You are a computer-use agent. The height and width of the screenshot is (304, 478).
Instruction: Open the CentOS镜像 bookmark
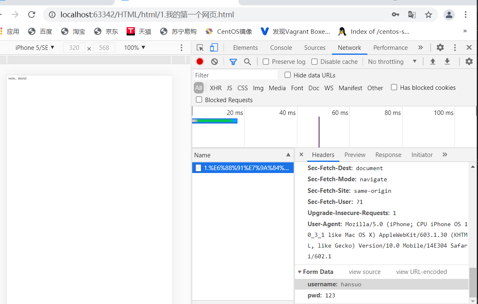(x=228, y=31)
